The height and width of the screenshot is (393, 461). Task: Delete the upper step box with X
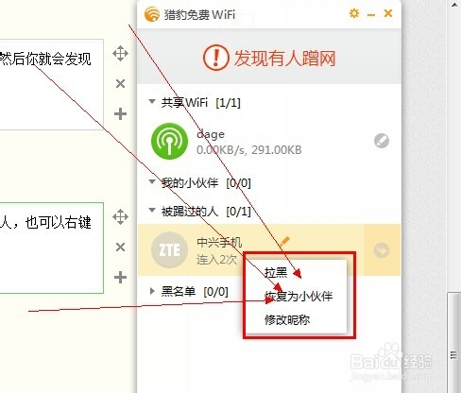click(x=120, y=84)
